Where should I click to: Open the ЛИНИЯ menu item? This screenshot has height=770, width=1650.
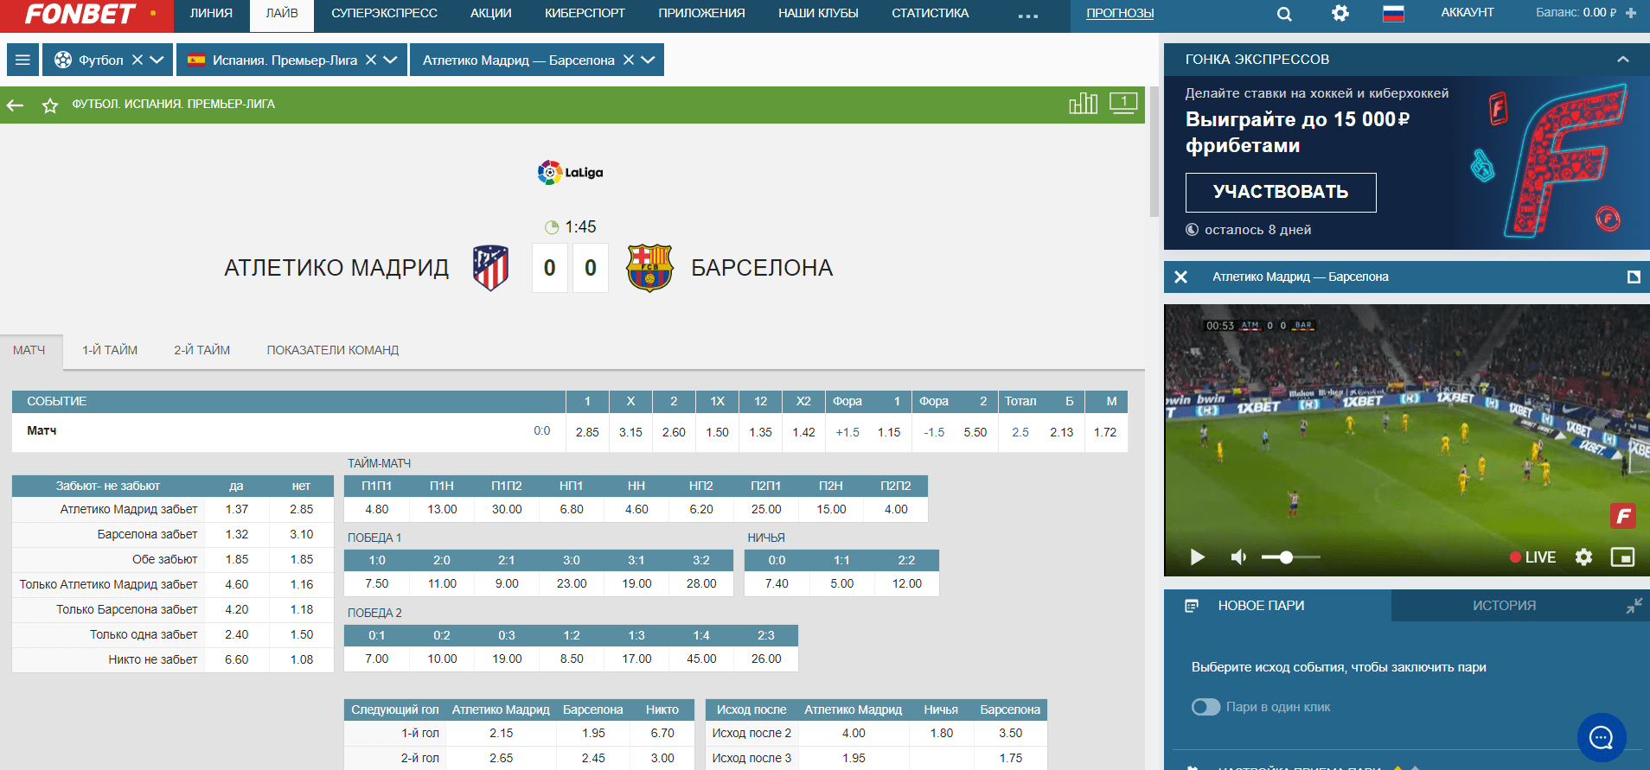coord(211,13)
